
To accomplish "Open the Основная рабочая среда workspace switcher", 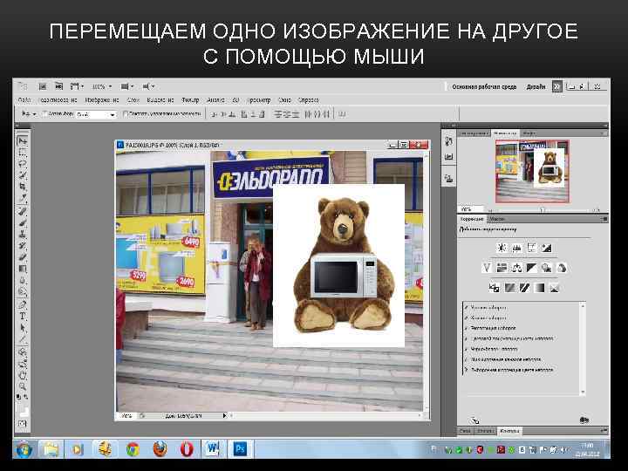I will [x=484, y=87].
